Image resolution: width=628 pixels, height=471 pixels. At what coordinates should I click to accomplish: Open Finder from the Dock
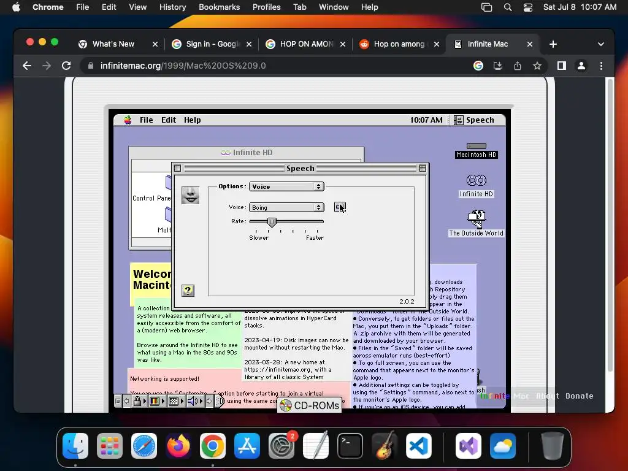[75, 446]
